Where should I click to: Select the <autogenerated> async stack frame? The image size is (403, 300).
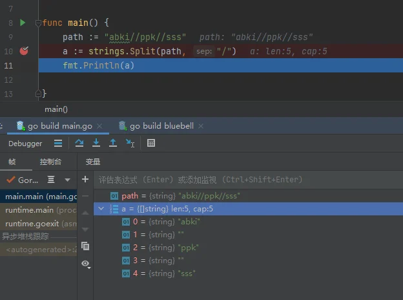(39, 250)
